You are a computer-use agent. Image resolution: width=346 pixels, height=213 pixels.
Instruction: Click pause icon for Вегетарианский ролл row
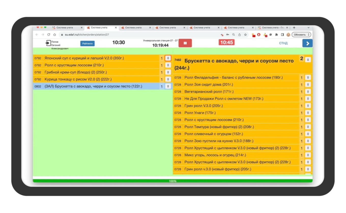coord(308,92)
